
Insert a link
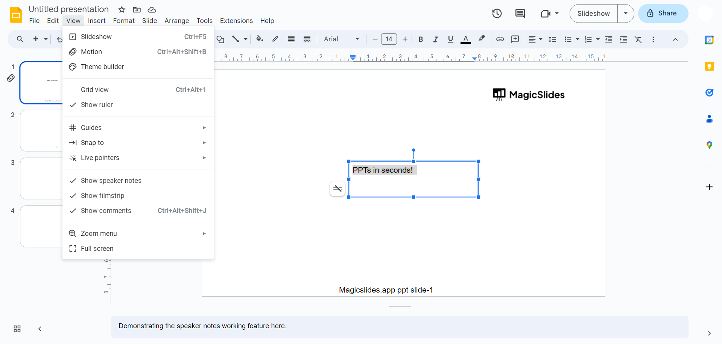pyautogui.click(x=500, y=39)
